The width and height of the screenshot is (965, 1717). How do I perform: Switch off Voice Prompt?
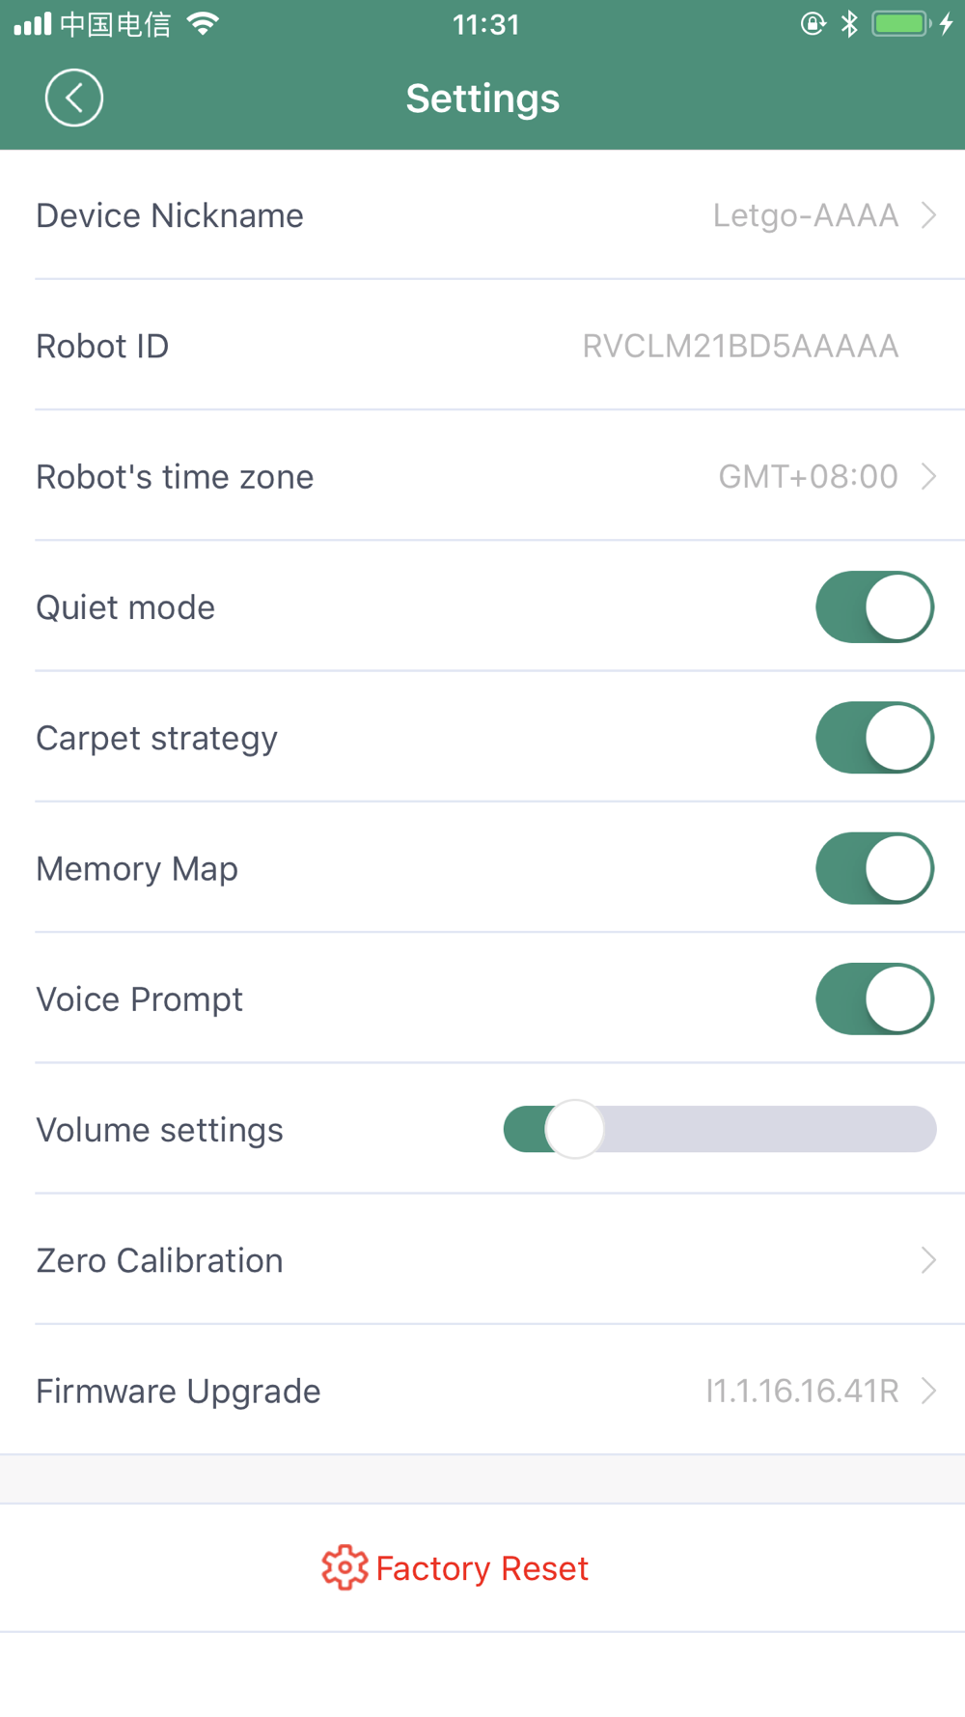point(874,999)
